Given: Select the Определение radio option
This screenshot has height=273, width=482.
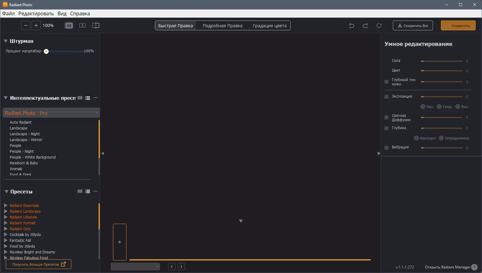Looking at the screenshot, I should coord(441,138).
